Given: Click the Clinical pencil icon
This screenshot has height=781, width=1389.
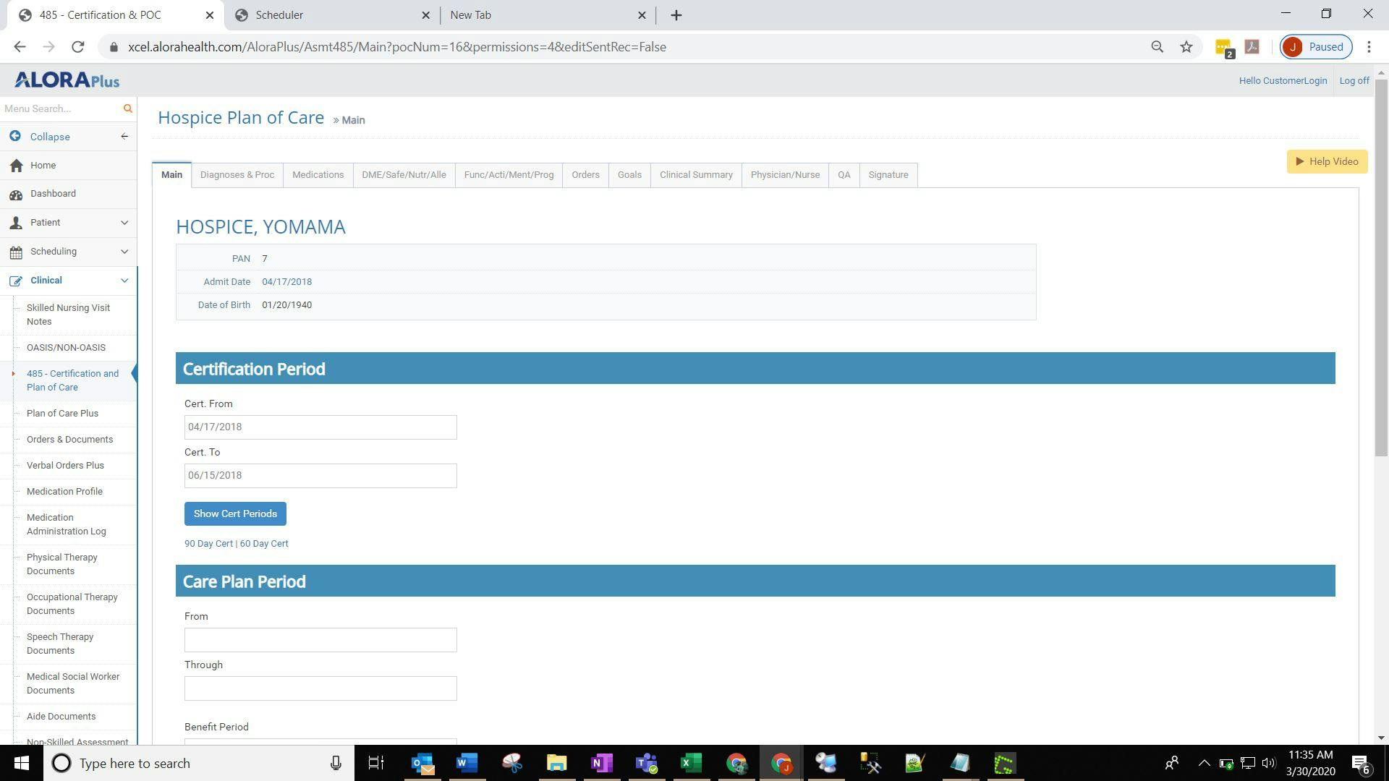Looking at the screenshot, I should pos(16,280).
